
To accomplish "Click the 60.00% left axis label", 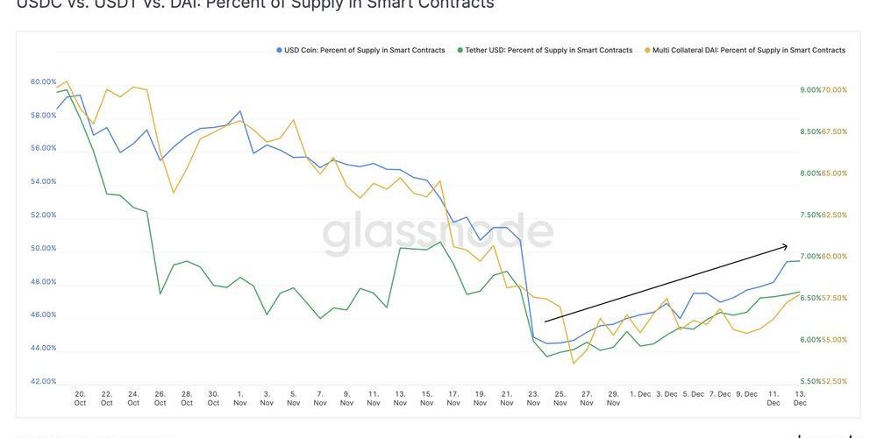I will (43, 82).
